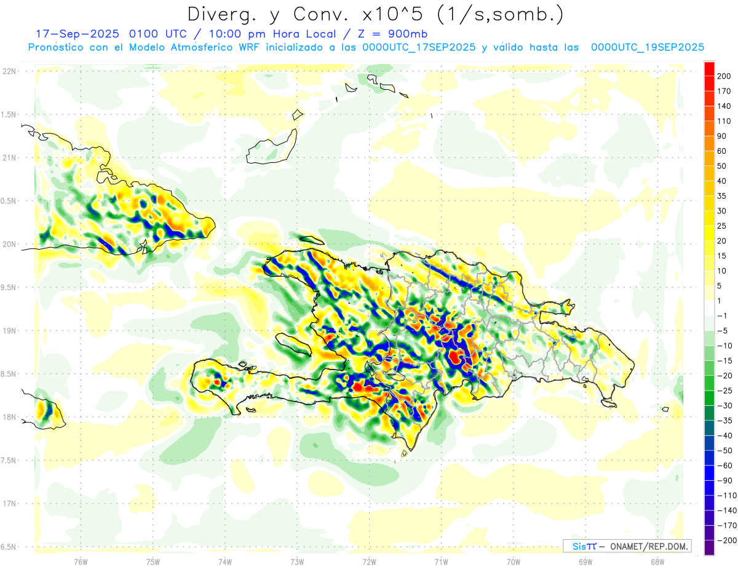Click the '70W' longitude label
The height and width of the screenshot is (570, 738).
pyautogui.click(x=514, y=562)
